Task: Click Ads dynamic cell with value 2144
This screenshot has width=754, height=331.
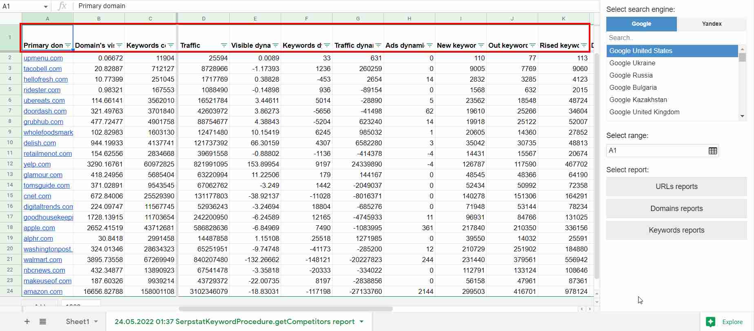Action: click(x=409, y=291)
